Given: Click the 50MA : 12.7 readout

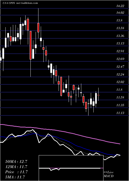Looking at the screenshot, I should click(16, 161).
